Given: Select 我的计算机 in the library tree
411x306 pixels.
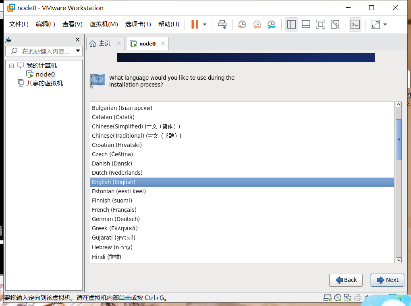Looking at the screenshot, I should pos(42,66).
